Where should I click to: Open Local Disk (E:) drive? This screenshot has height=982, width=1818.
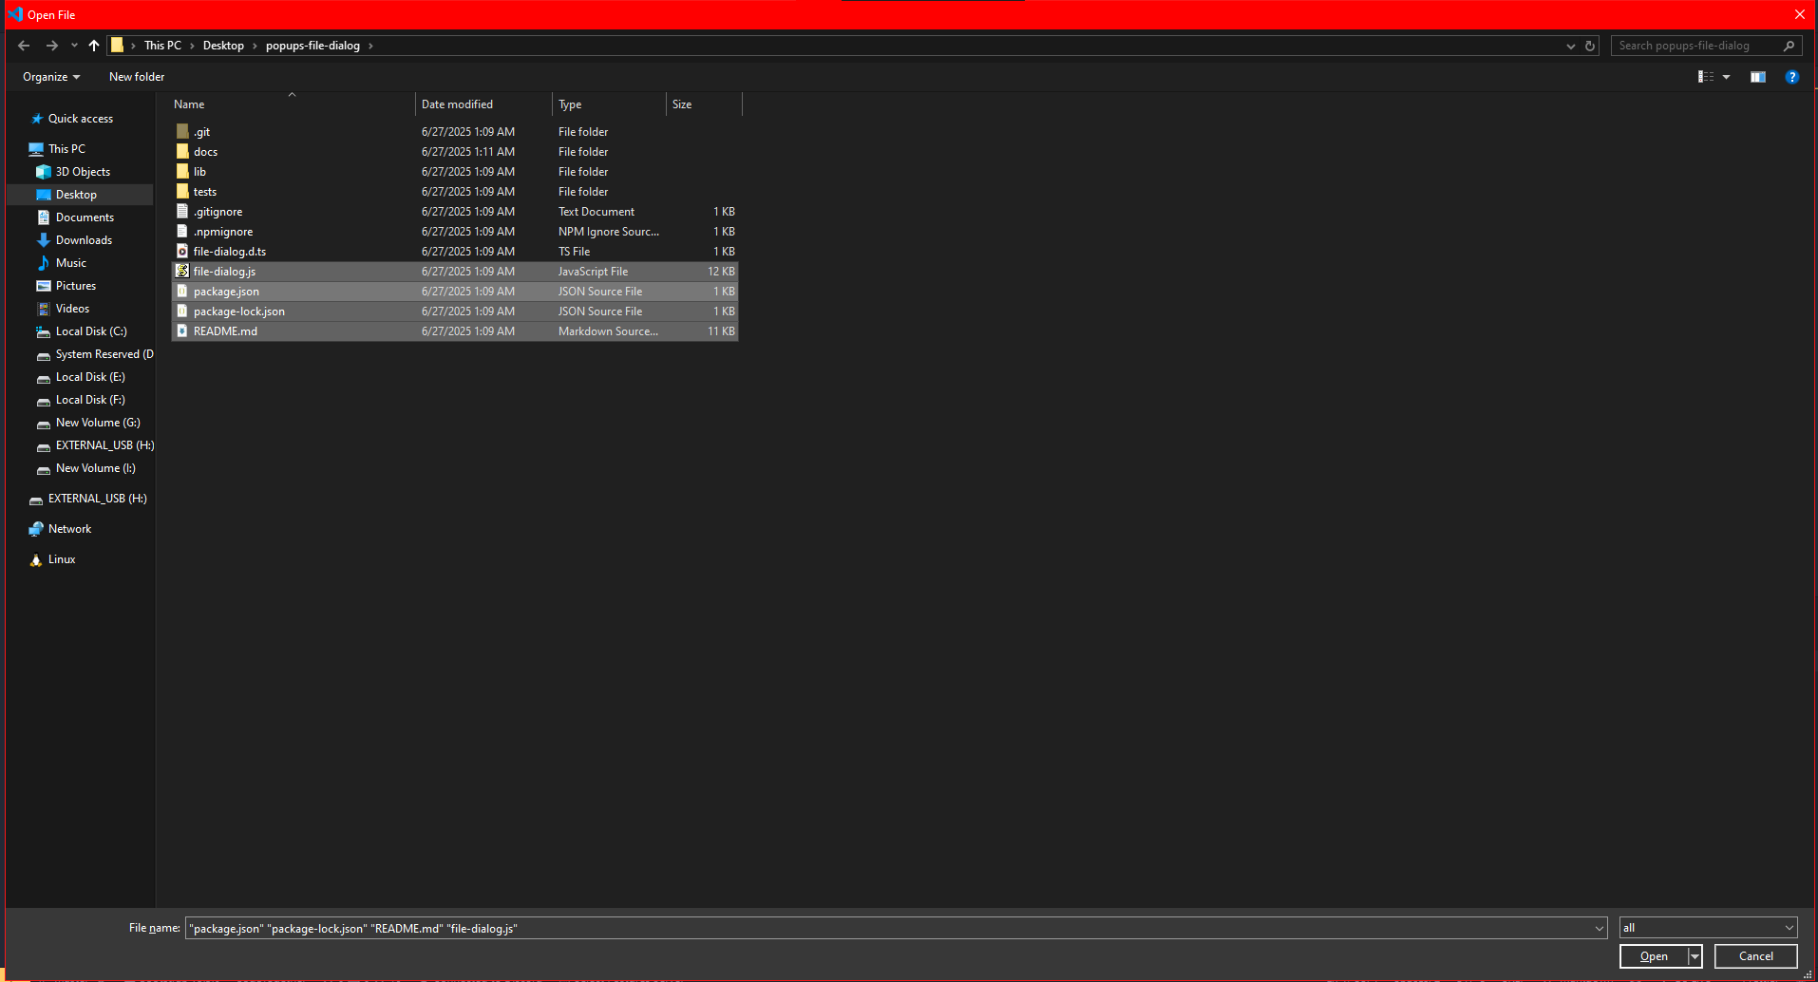point(90,377)
